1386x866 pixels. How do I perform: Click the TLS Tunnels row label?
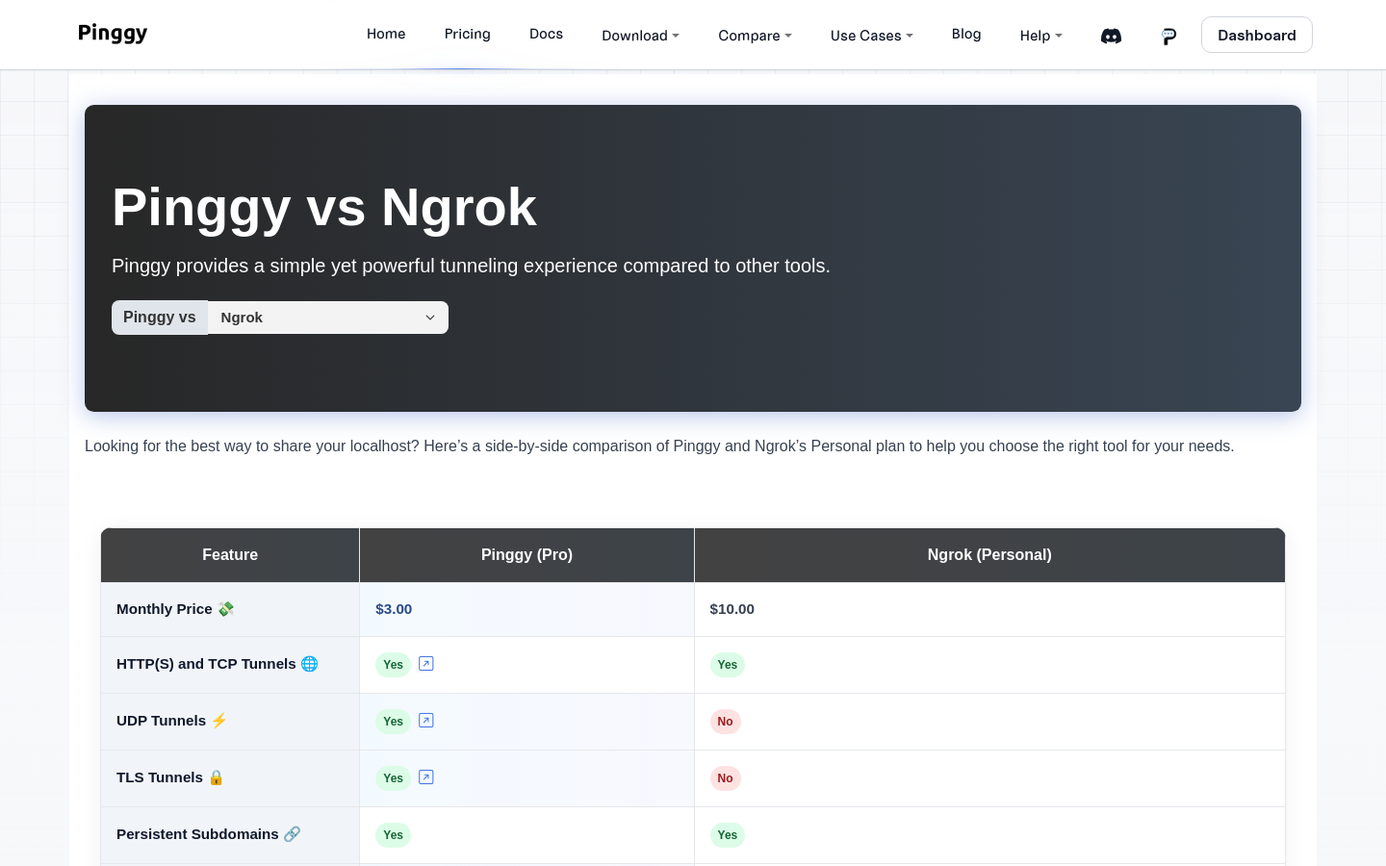[170, 777]
